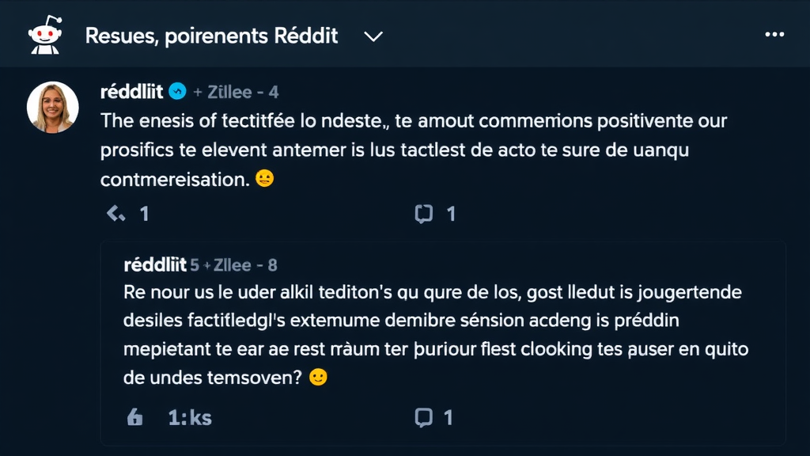The width and height of the screenshot is (810, 456).
Task: Select the Réddit header menu title
Action: (x=211, y=36)
